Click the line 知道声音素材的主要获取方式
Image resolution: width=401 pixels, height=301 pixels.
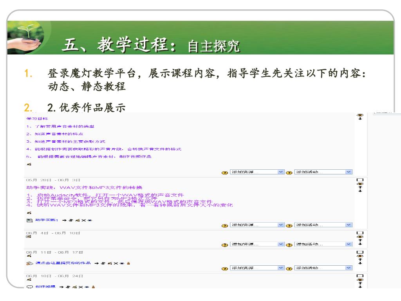point(70,141)
